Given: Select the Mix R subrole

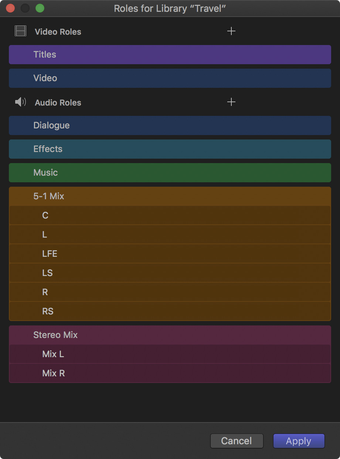Looking at the screenshot, I should [170, 373].
